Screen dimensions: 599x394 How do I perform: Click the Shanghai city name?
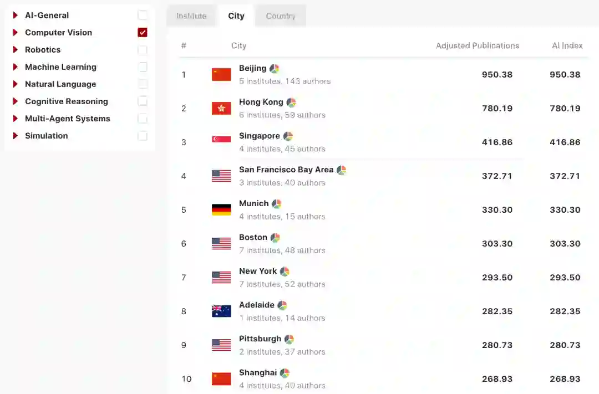pyautogui.click(x=258, y=372)
